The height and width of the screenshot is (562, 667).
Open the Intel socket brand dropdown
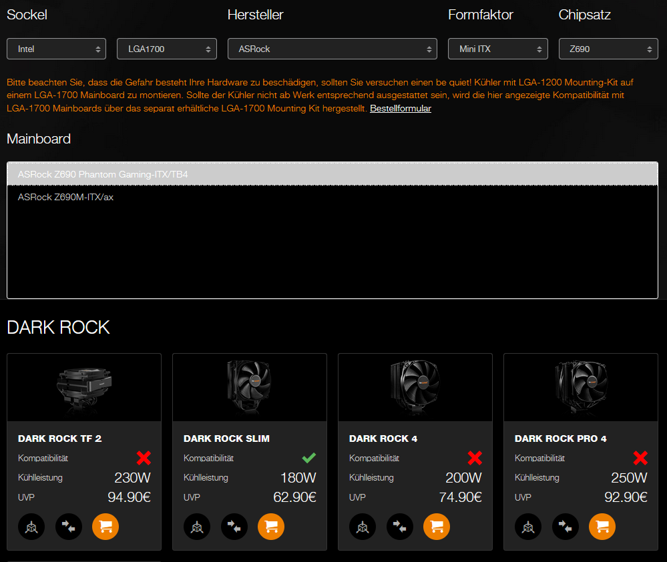pyautogui.click(x=56, y=49)
